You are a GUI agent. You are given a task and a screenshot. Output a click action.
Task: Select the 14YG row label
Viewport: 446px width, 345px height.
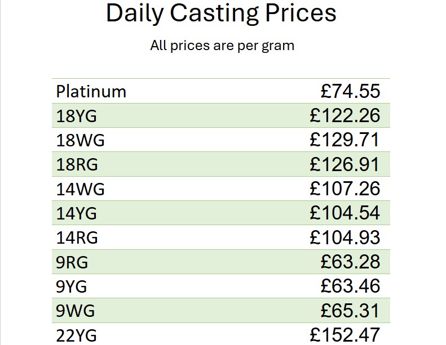(77, 213)
